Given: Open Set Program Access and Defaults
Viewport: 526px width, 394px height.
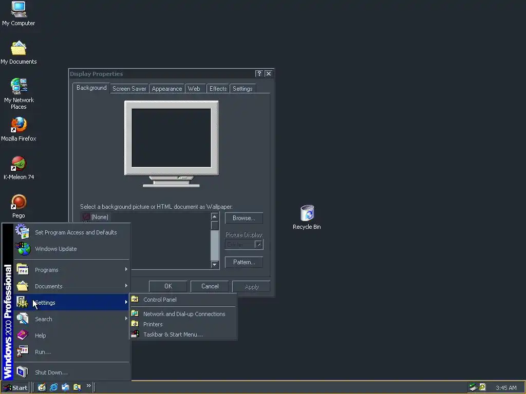Looking at the screenshot, I should (72, 232).
